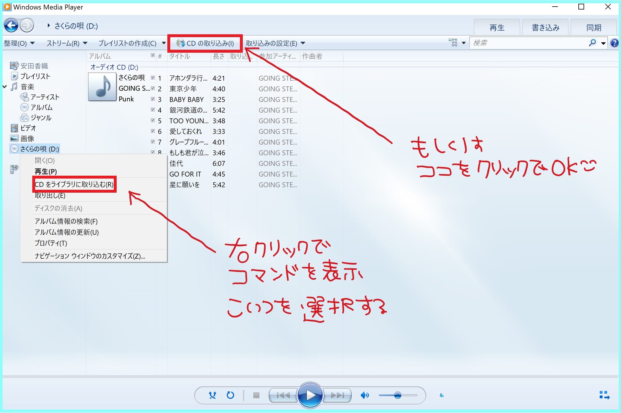Screen dimensions: 621x413
Task: Expand the arrow next to プレイリストの作成
Action: tap(164, 43)
